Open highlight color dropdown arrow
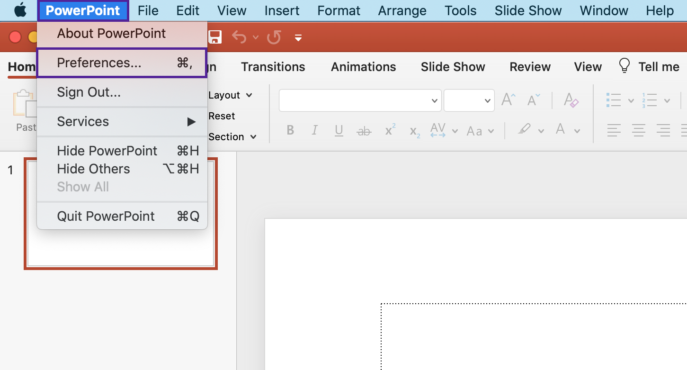The width and height of the screenshot is (687, 370). click(541, 131)
